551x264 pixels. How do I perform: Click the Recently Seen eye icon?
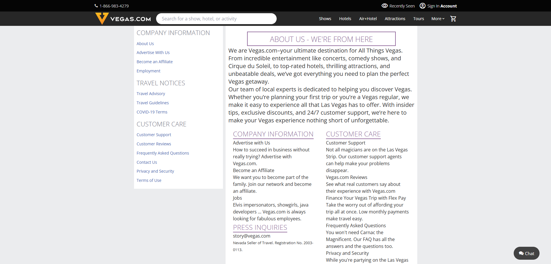pos(385,6)
